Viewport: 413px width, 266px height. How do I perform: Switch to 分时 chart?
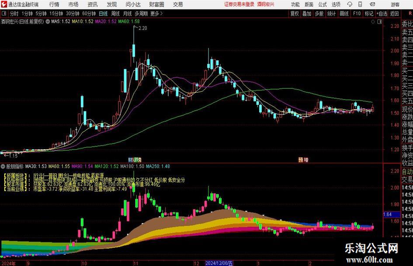click(x=14, y=14)
